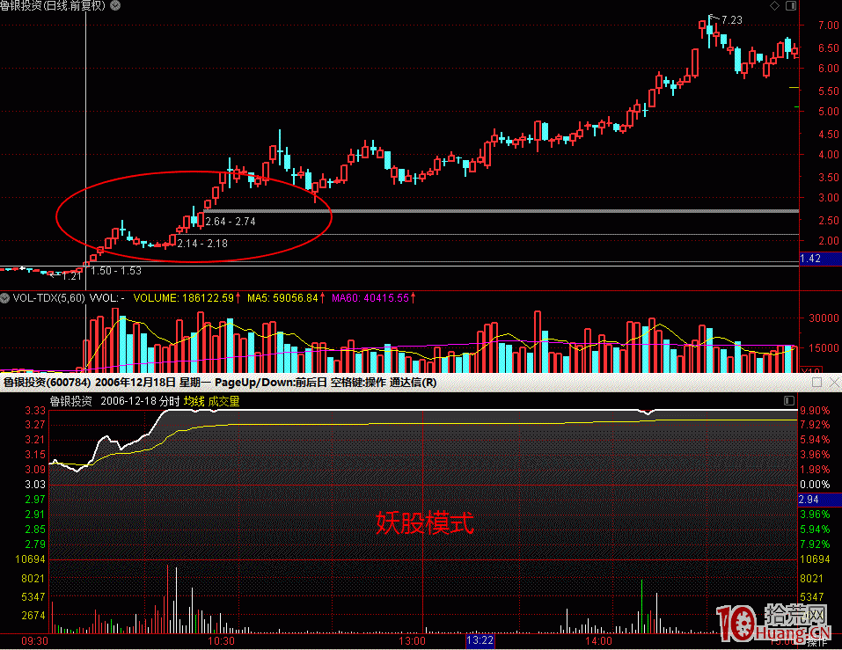Close the 鲁银投资(600784) intraday window
The width and height of the screenshot is (842, 650).
pos(834,382)
